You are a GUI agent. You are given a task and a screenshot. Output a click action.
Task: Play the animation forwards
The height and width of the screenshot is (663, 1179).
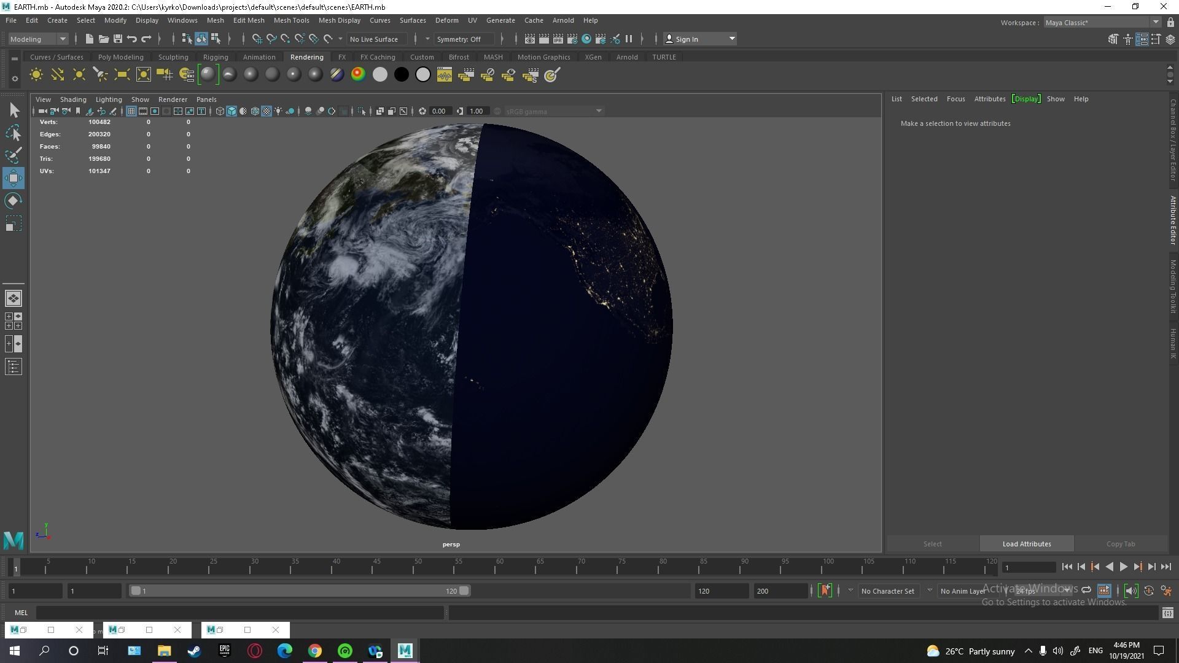point(1123,567)
